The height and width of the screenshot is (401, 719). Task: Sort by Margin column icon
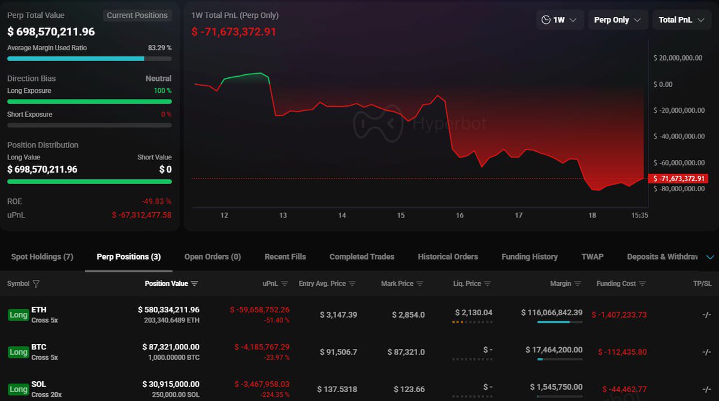[579, 284]
